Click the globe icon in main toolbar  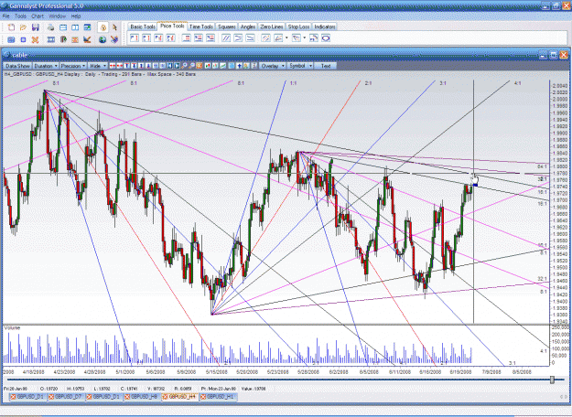(x=103, y=39)
